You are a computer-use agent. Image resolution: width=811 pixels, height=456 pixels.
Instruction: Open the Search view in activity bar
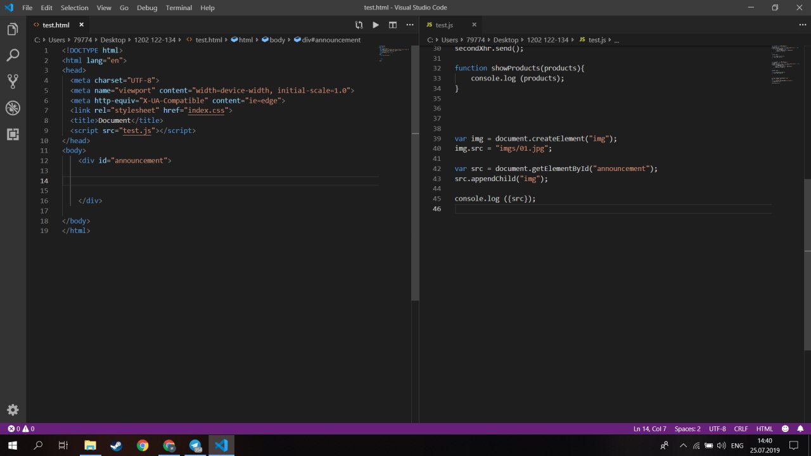[x=13, y=56]
